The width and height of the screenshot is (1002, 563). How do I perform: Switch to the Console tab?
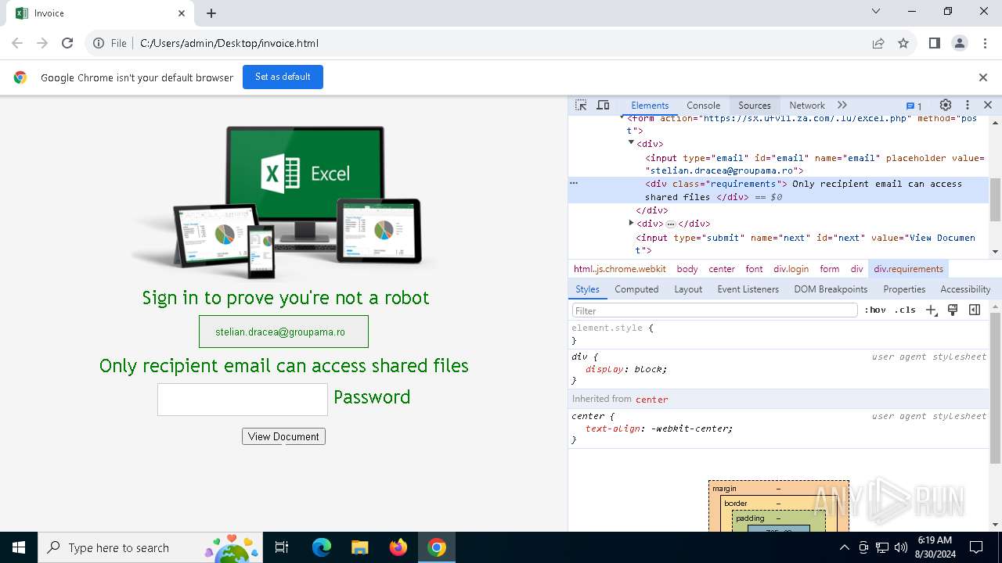coord(703,106)
